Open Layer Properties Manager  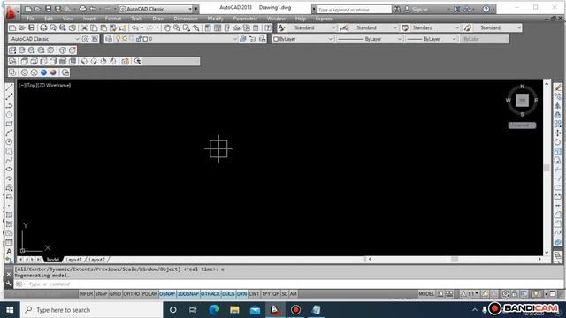[109, 39]
